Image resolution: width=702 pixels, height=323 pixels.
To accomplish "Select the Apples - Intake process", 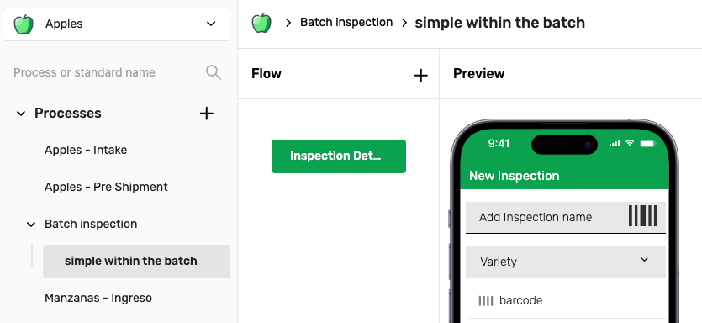I will click(x=86, y=150).
